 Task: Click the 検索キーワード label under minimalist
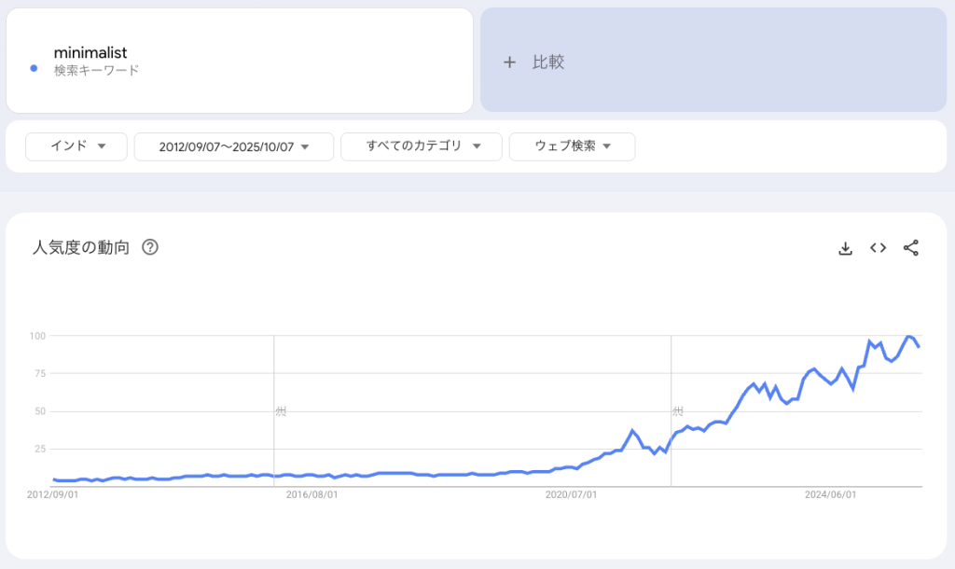tap(96, 70)
